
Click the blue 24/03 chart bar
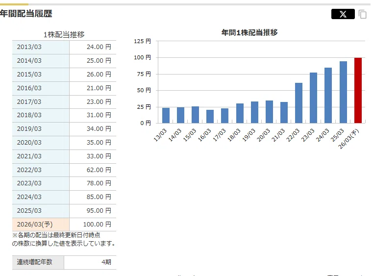[x=328, y=96]
